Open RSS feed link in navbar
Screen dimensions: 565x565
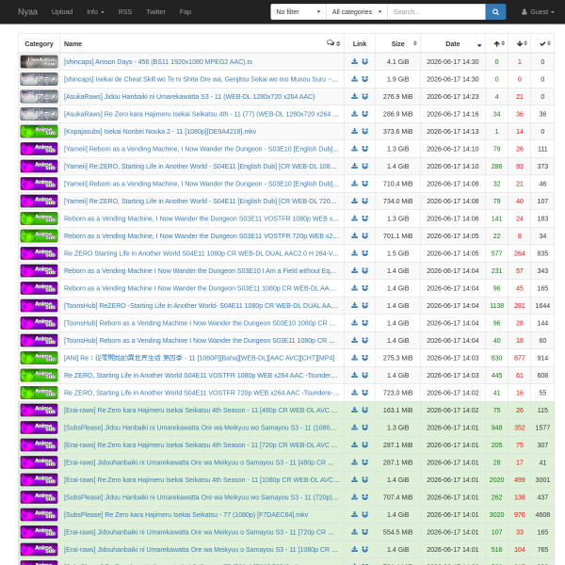125,12
